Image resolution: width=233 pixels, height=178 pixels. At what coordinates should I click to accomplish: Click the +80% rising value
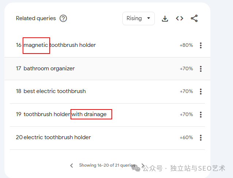[x=186, y=45]
